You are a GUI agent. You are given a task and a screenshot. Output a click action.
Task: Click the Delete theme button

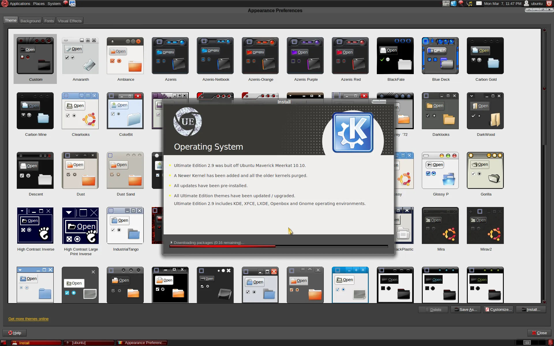pyautogui.click(x=433, y=309)
